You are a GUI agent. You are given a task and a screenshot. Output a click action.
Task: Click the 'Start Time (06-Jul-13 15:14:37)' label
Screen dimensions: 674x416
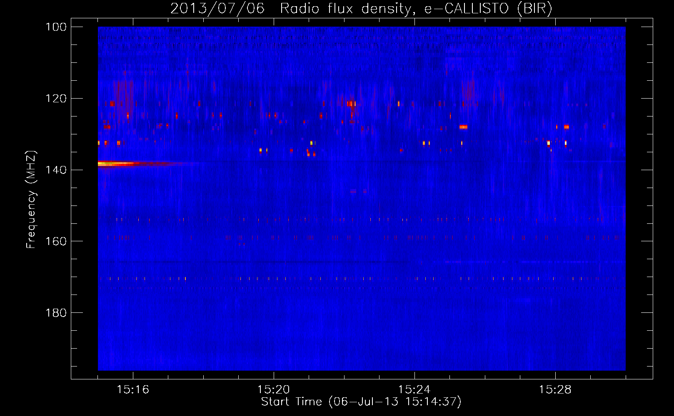coord(361,401)
